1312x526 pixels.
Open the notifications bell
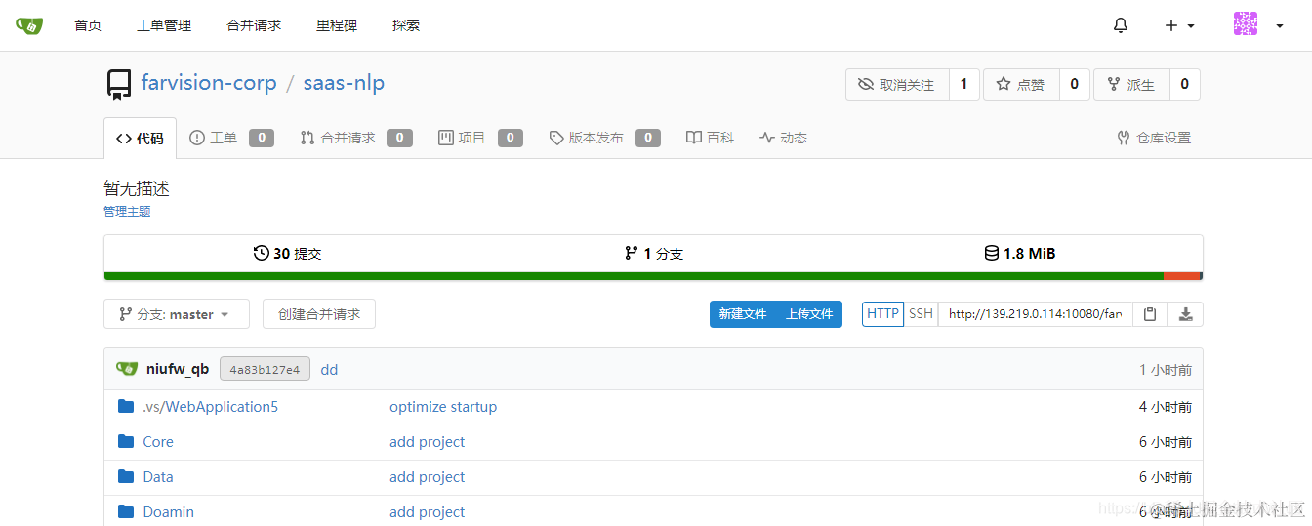(x=1121, y=25)
